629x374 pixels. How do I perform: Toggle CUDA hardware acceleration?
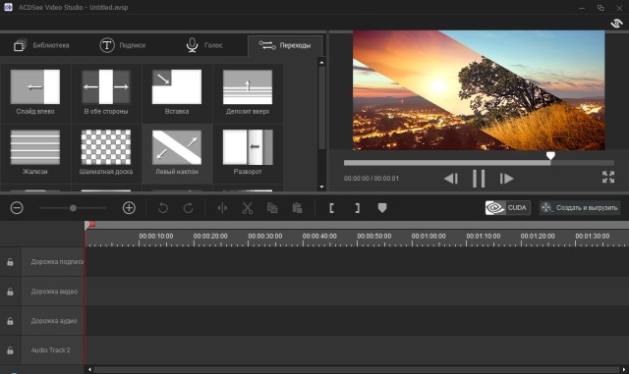point(507,208)
